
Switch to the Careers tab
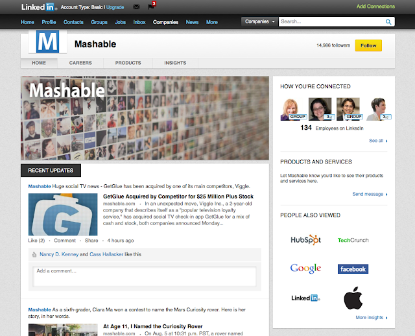(x=80, y=63)
